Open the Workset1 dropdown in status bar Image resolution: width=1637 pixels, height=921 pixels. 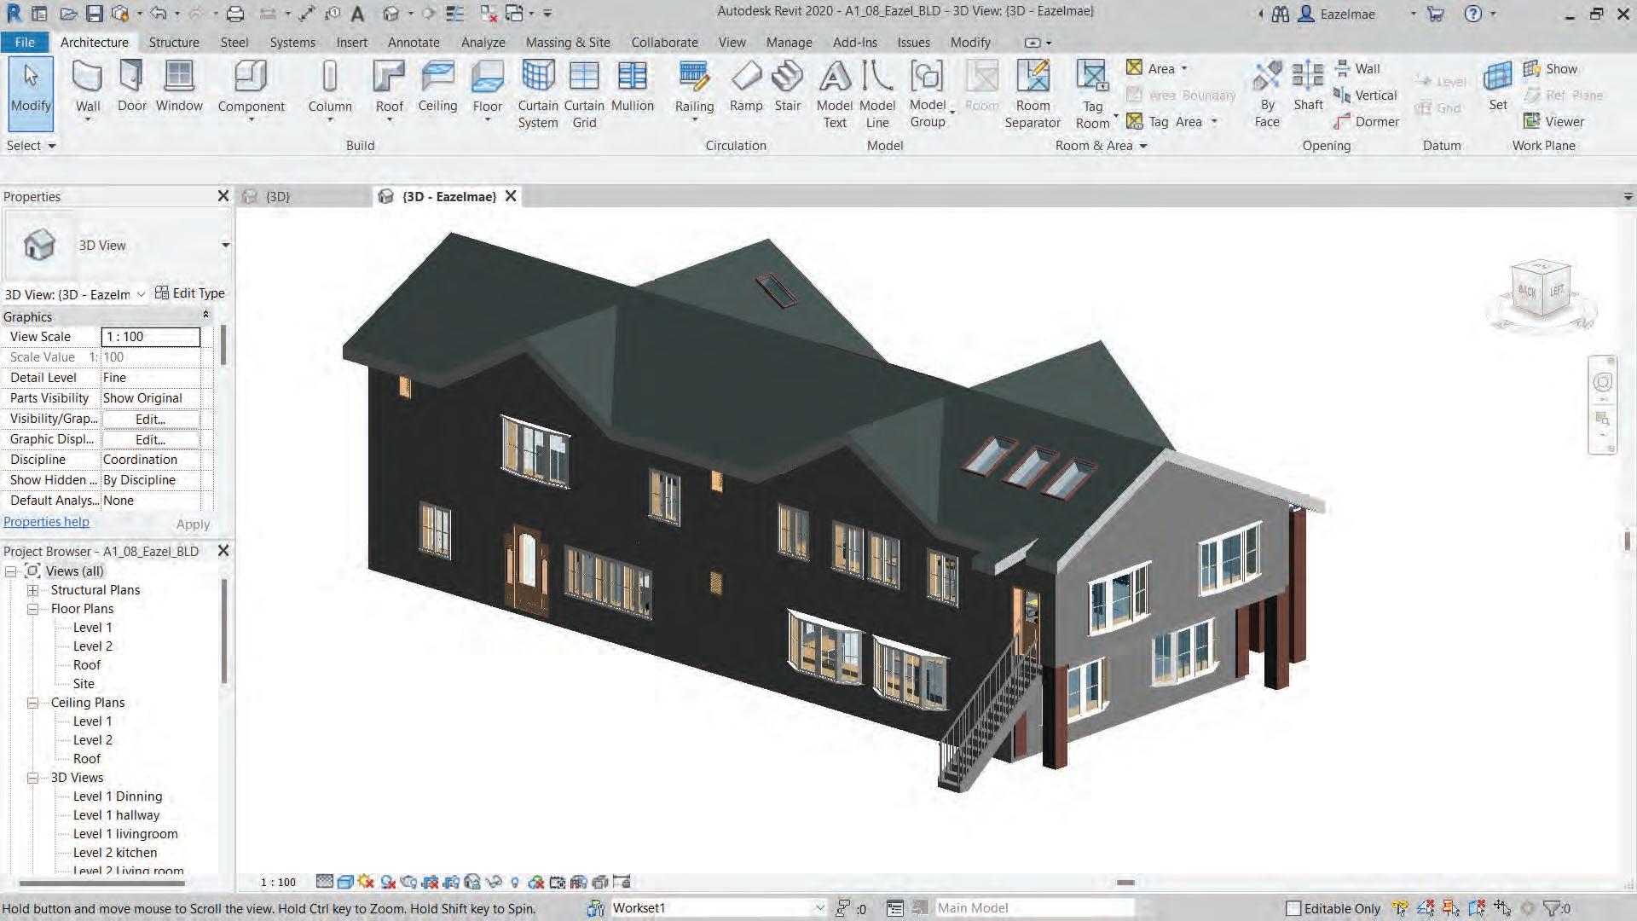[818, 908]
